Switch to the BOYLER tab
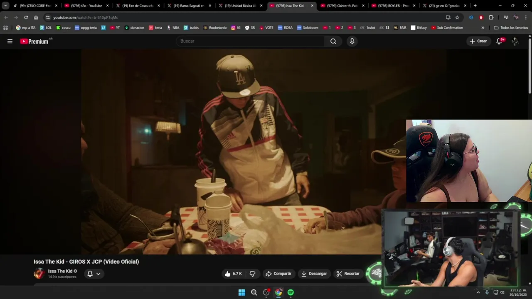Image resolution: width=532 pixels, height=299 pixels. [x=394, y=6]
